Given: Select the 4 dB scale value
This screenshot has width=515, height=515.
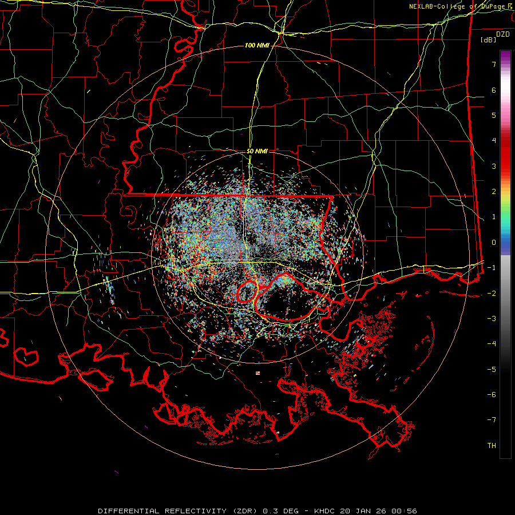Looking at the screenshot, I should (x=494, y=141).
